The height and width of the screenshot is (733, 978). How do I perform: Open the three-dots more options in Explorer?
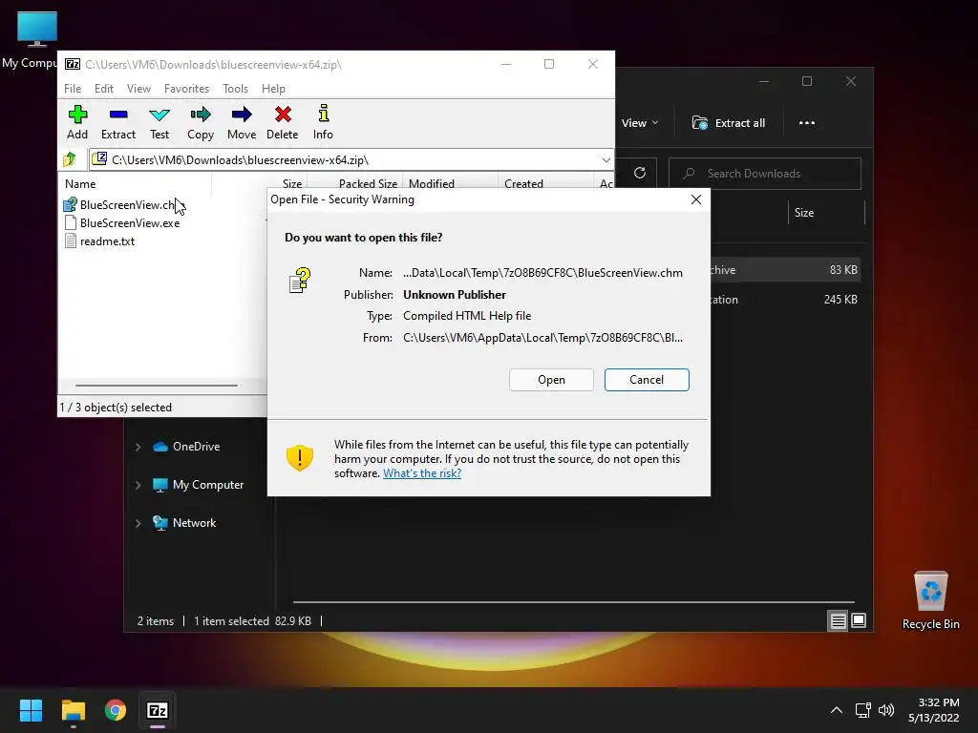[807, 123]
